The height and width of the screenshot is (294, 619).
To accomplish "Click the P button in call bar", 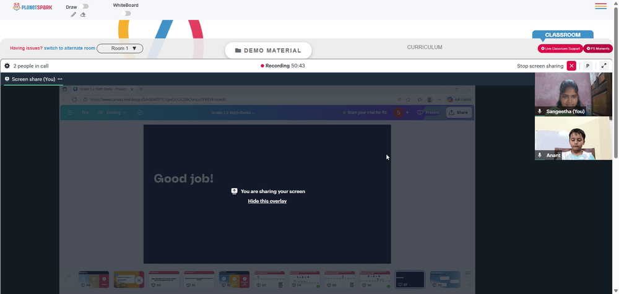I will [587, 66].
